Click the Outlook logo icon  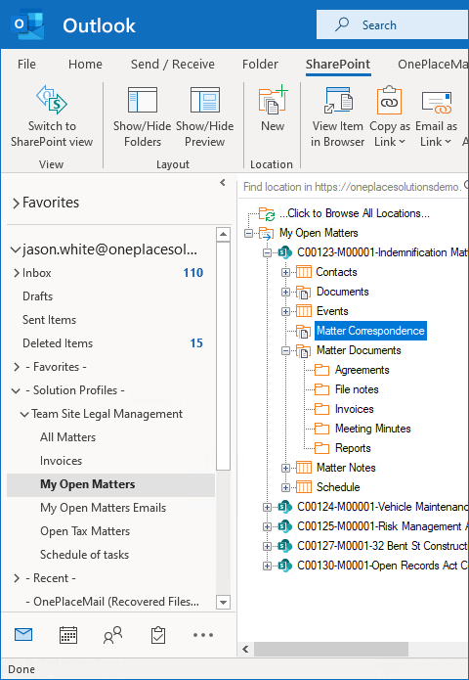pos(26,24)
